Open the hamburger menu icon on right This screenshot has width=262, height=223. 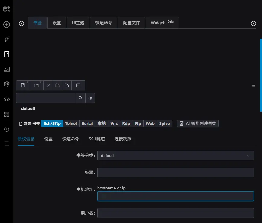254,85
